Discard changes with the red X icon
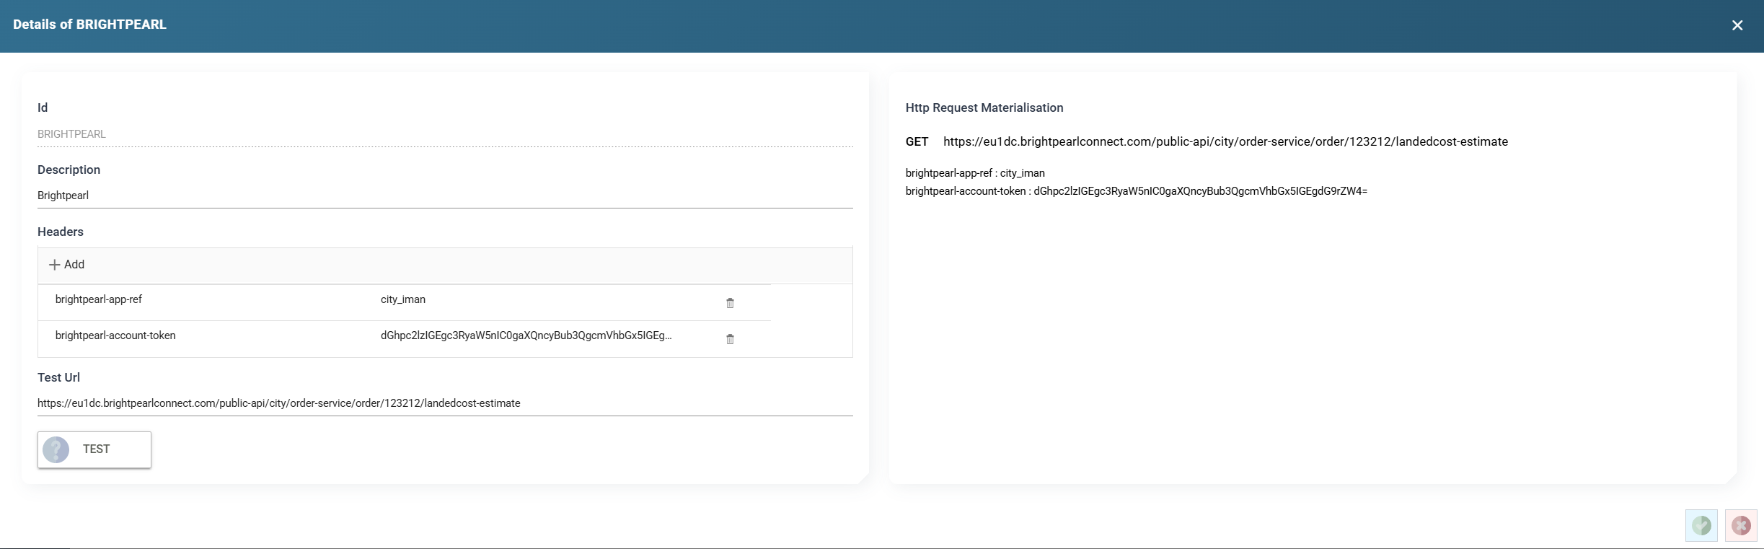This screenshot has height=549, width=1764. click(x=1740, y=525)
